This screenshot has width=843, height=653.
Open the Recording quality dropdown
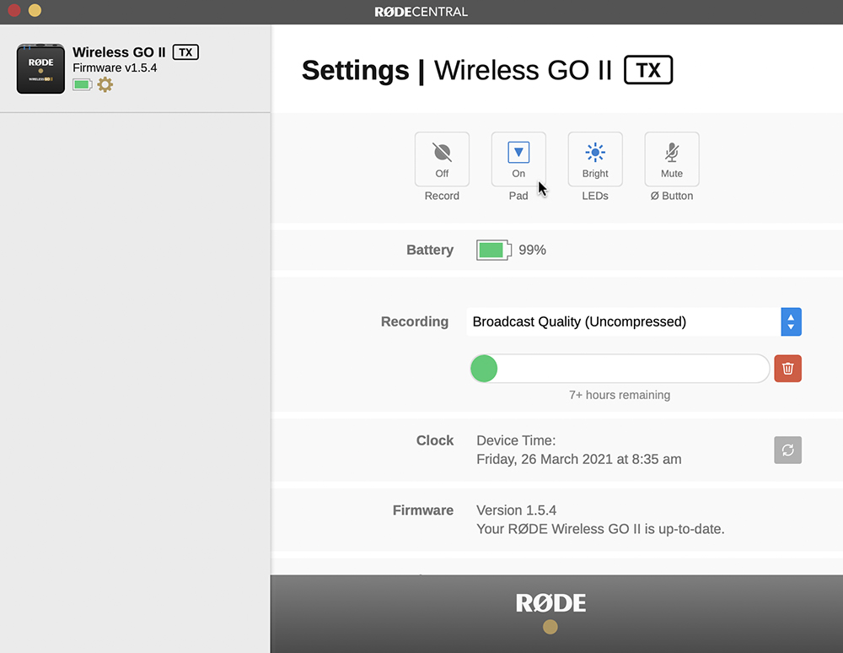click(x=624, y=321)
